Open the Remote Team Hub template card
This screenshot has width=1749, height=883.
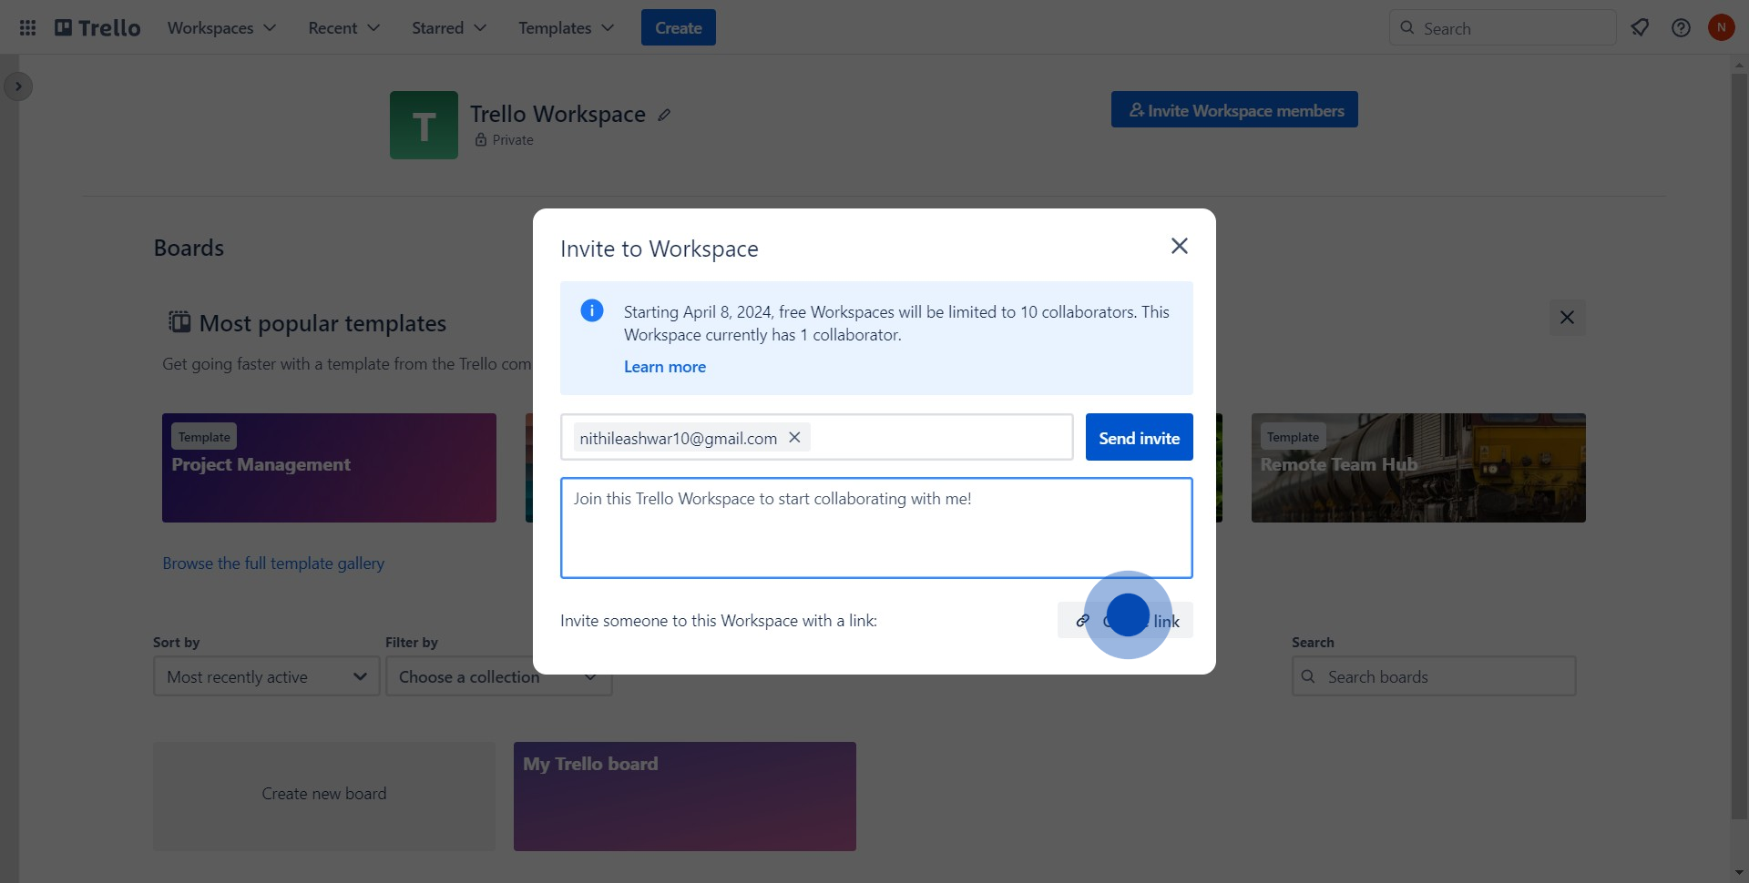tap(1418, 468)
